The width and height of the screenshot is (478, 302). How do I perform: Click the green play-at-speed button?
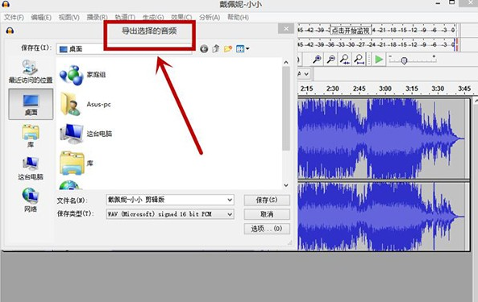(379, 59)
